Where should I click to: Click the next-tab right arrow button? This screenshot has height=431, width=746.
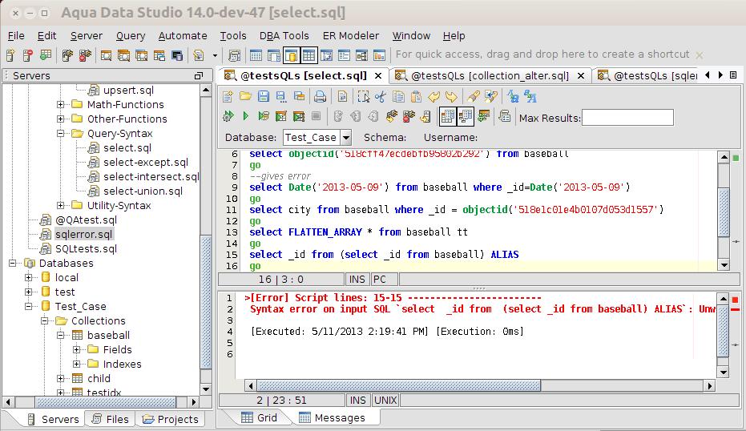721,75
